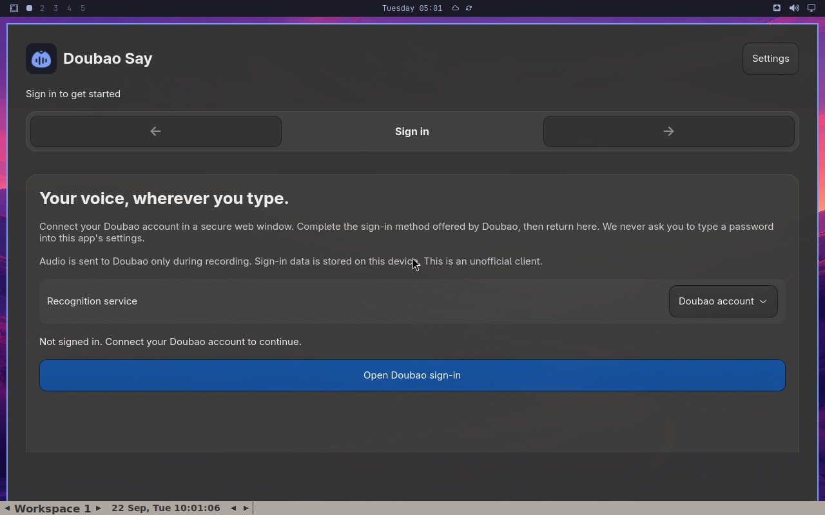Click the sync refresh icon in top bar
This screenshot has width=825, height=515.
[469, 8]
